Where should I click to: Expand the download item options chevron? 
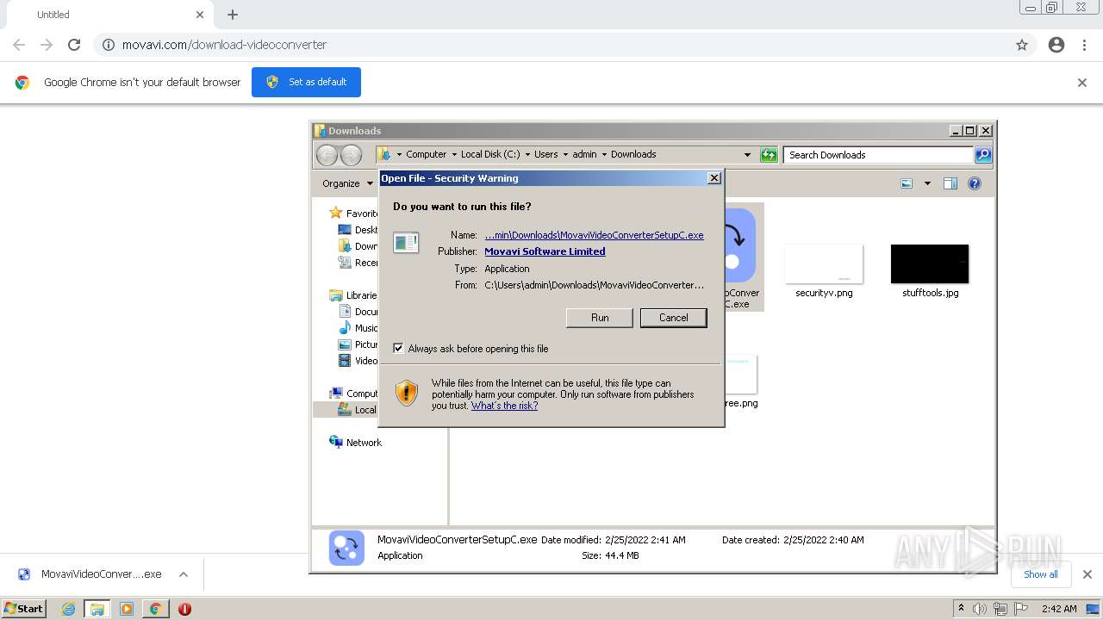pyautogui.click(x=184, y=574)
